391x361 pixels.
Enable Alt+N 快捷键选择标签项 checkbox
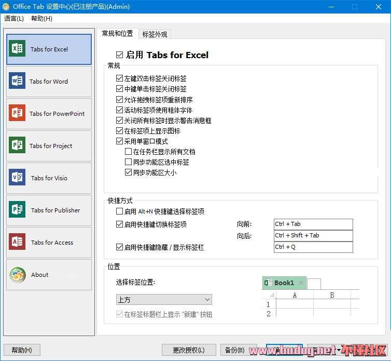119,211
